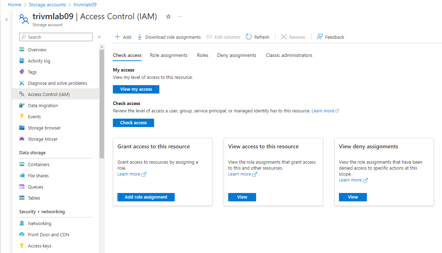Screen dimensions: 442x253
Task: Click the sidebar vertical scrollbar
Action: (102, 105)
